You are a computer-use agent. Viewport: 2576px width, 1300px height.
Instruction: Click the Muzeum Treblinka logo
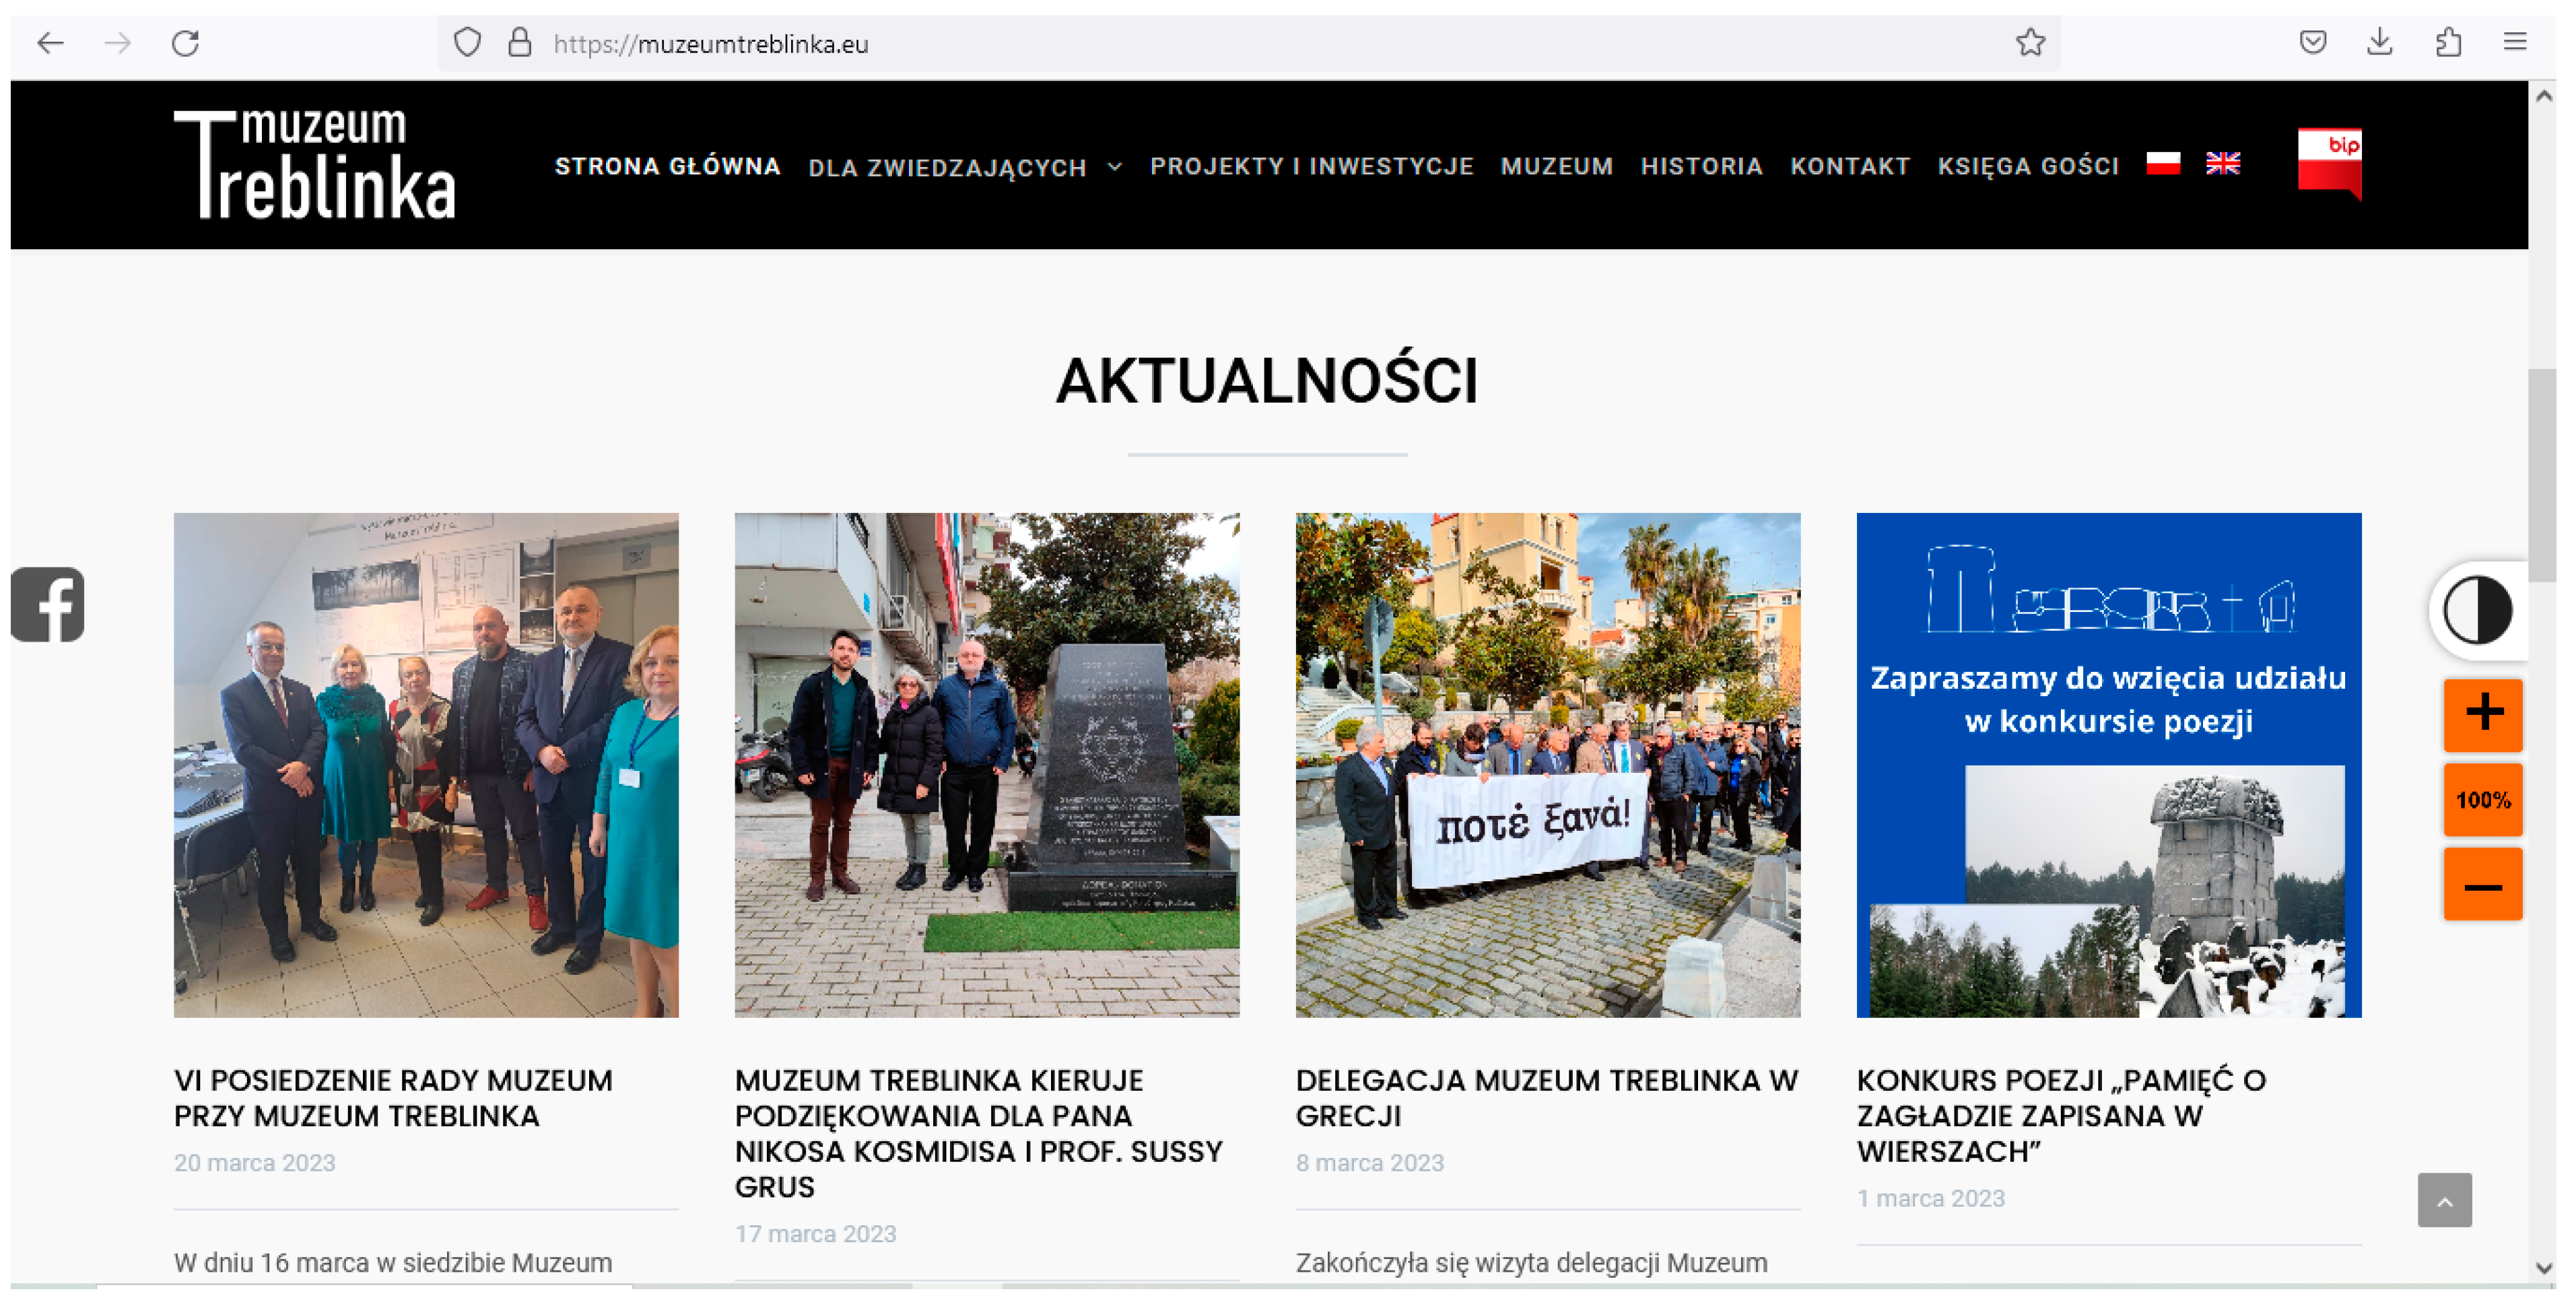click(x=315, y=164)
